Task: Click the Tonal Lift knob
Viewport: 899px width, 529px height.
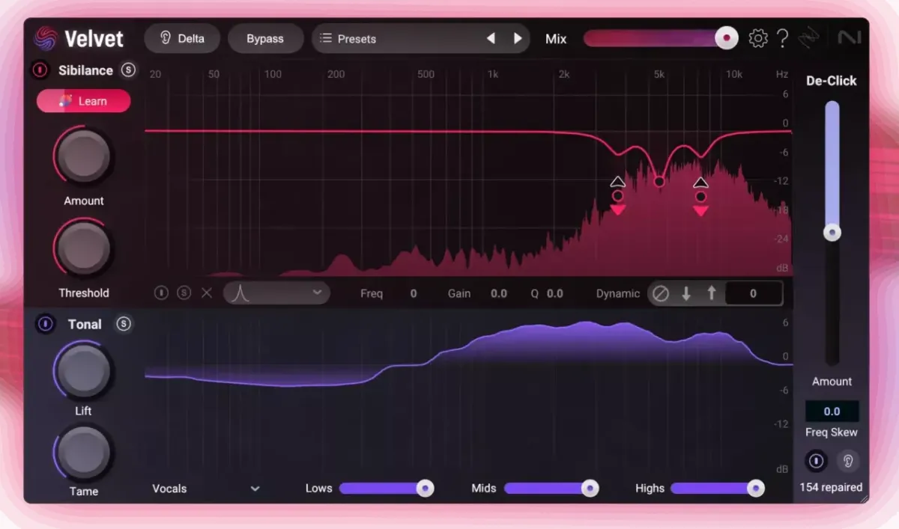Action: pyautogui.click(x=83, y=370)
